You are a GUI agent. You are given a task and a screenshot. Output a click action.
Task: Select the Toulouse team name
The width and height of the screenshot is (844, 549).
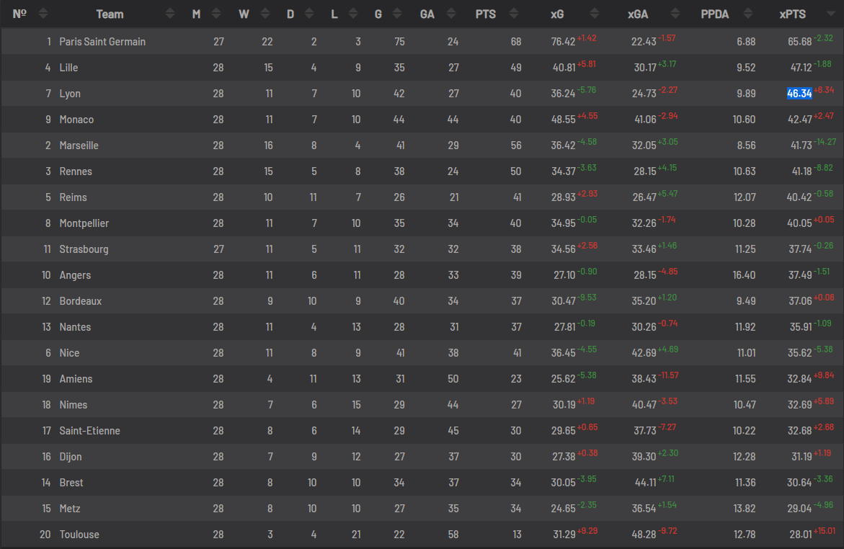(79, 535)
